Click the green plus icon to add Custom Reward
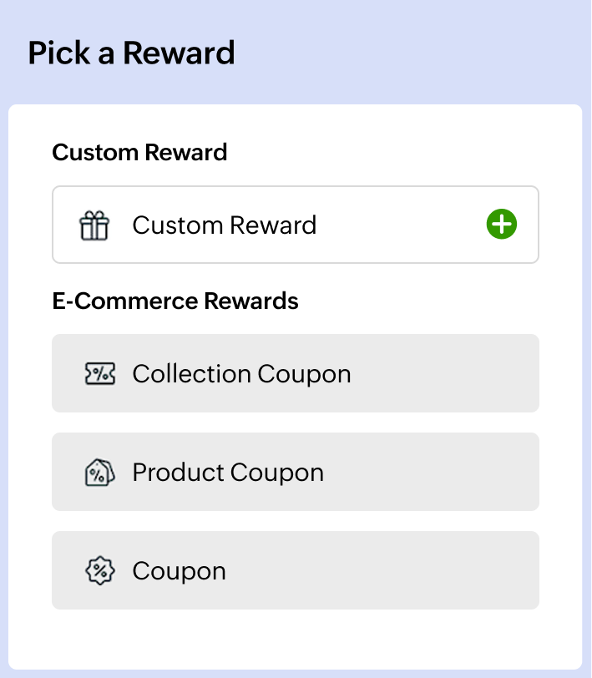Viewport: 592px width, 678px height. click(x=501, y=224)
